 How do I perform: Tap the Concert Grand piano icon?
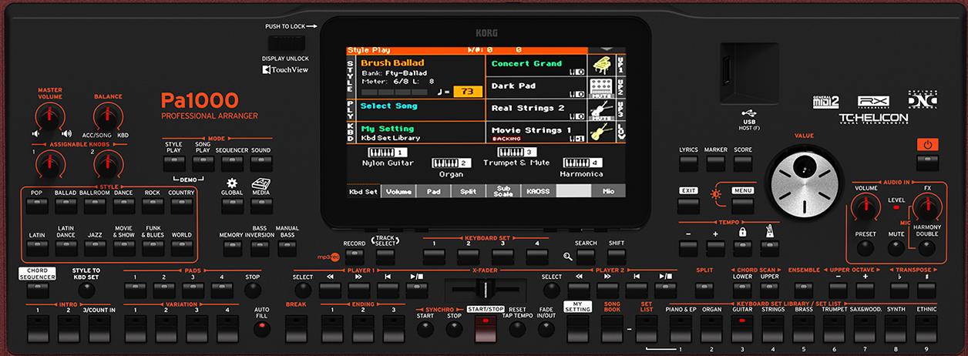(602, 65)
